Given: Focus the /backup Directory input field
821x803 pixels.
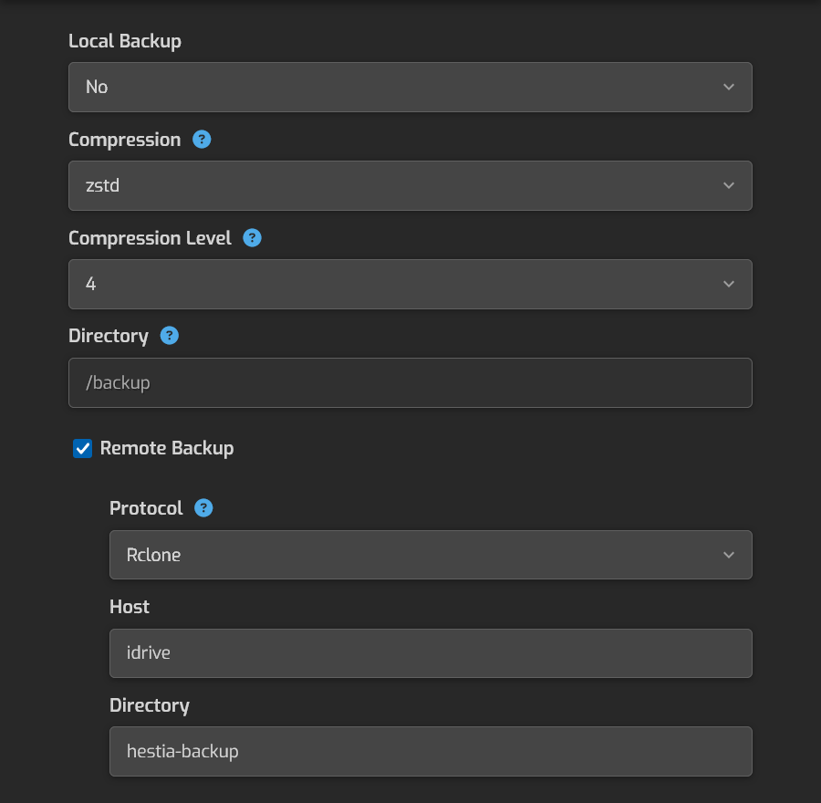Looking at the screenshot, I should (x=410, y=382).
